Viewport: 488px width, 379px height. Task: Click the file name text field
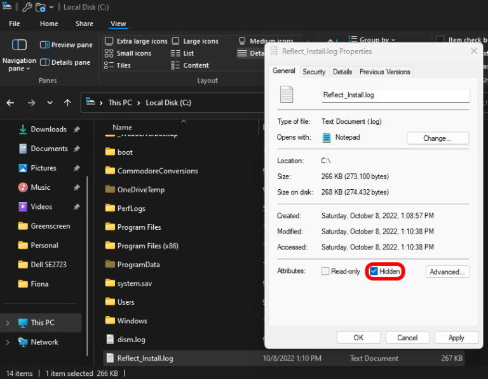(395, 95)
